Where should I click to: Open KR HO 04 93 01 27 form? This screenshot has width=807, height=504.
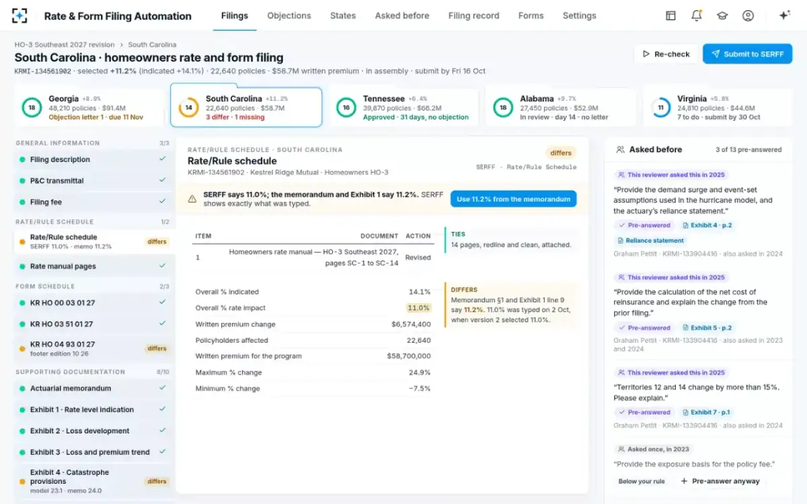click(93, 348)
